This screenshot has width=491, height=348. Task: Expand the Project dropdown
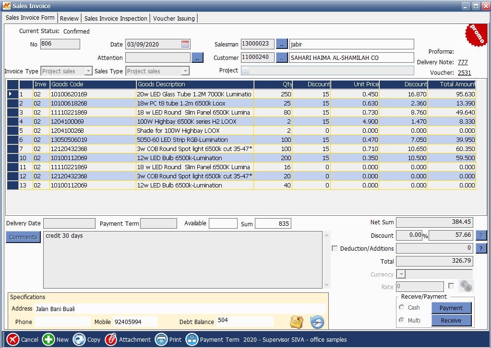click(246, 71)
